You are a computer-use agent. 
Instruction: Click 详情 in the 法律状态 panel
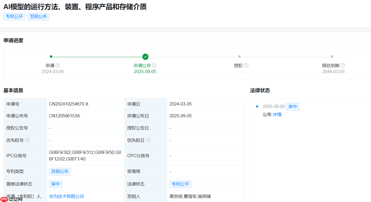[x=277, y=114]
